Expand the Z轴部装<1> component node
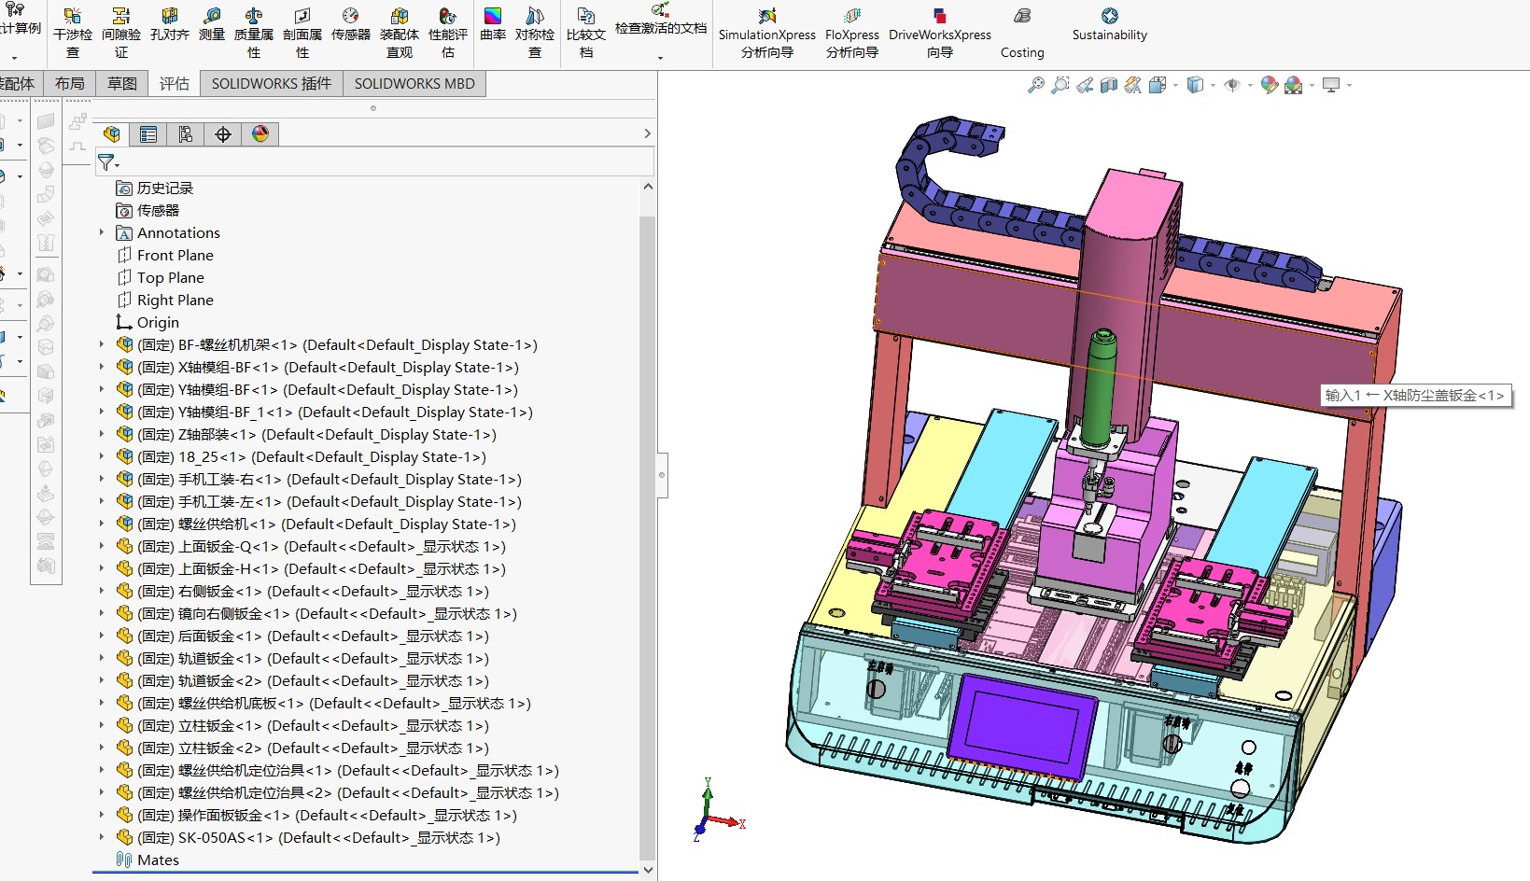 pyautogui.click(x=102, y=434)
